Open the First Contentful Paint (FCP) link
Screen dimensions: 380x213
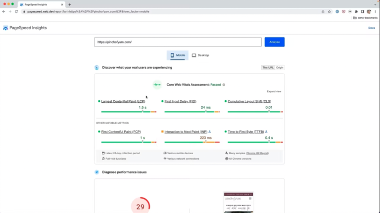[x=121, y=131]
